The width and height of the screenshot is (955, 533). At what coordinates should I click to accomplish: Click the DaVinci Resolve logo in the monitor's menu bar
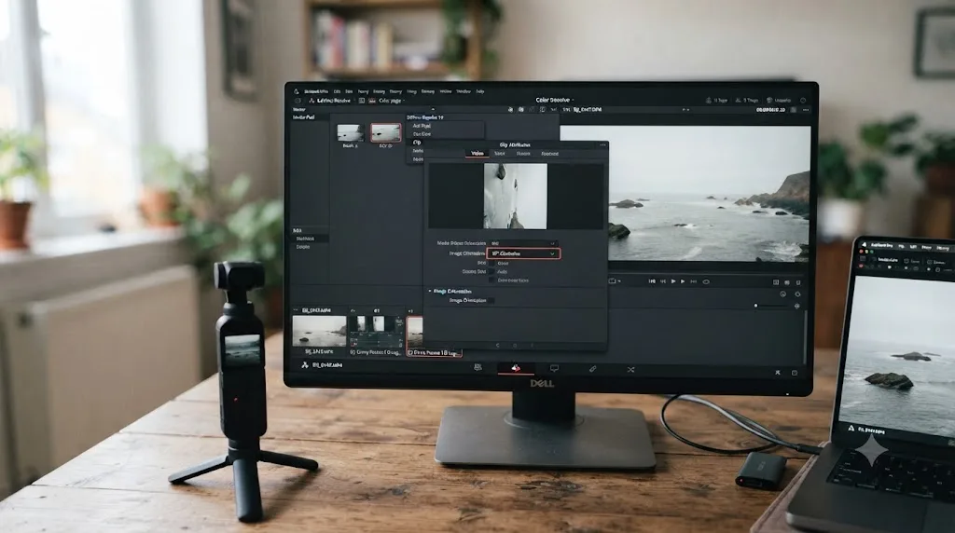[296, 91]
